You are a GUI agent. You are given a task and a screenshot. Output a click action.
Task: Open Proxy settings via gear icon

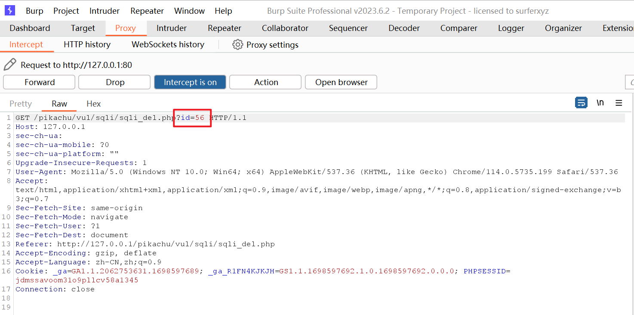pos(237,45)
